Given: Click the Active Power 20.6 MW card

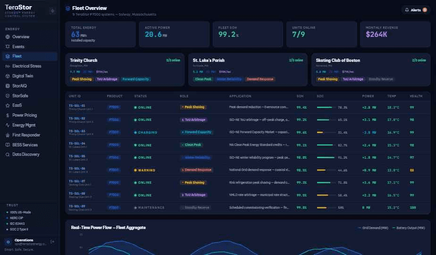Looking at the screenshot, I should [174, 34].
